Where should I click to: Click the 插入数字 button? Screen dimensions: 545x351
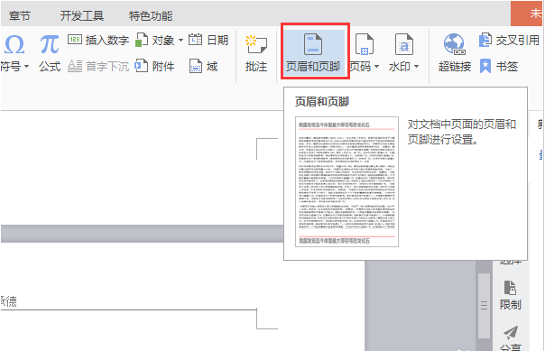pos(98,41)
